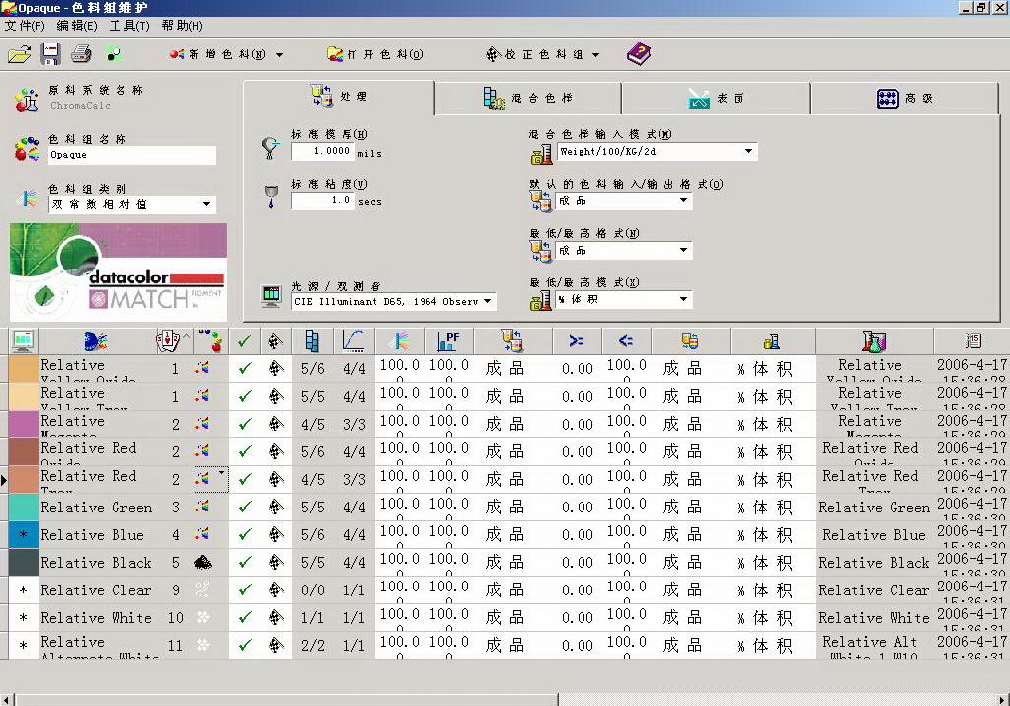Open the 新增色料 dropdown arrow

pyautogui.click(x=279, y=54)
